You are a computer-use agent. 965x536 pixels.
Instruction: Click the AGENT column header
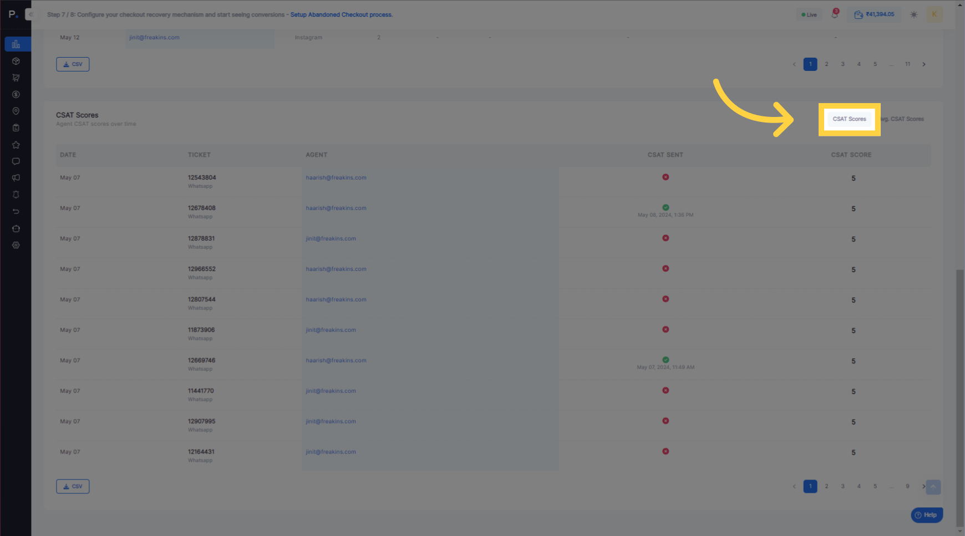[317, 155]
